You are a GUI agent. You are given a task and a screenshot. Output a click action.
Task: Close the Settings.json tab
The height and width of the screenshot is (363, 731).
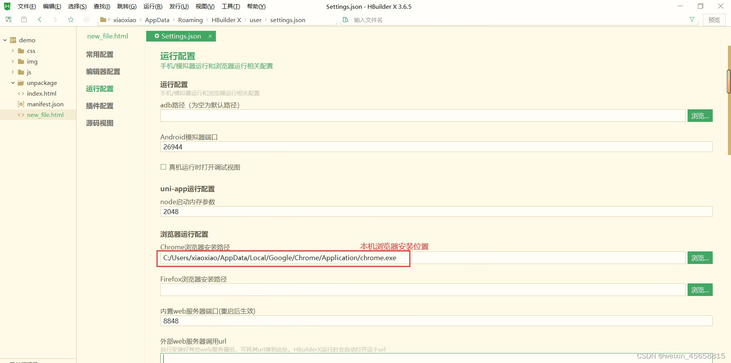[210, 36]
